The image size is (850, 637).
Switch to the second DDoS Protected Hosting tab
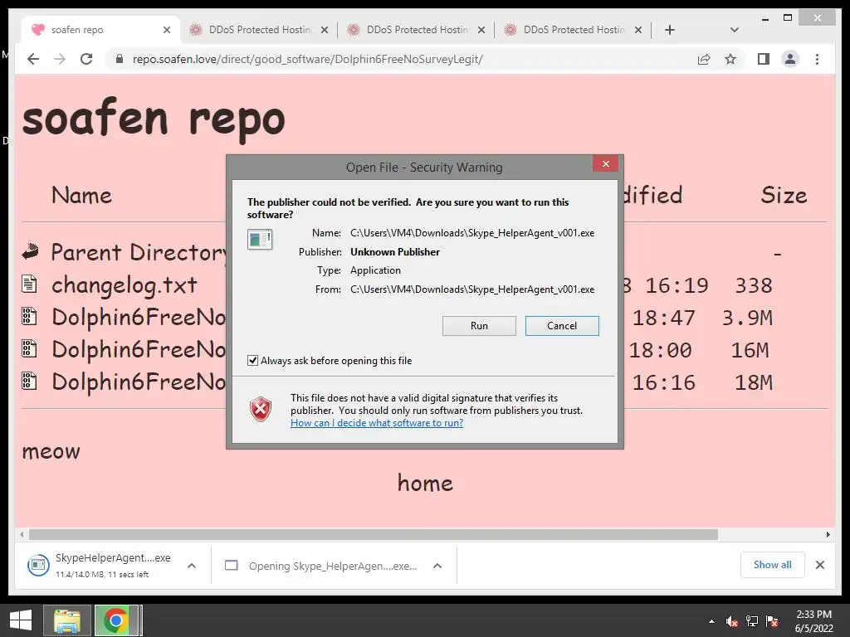coord(417,30)
